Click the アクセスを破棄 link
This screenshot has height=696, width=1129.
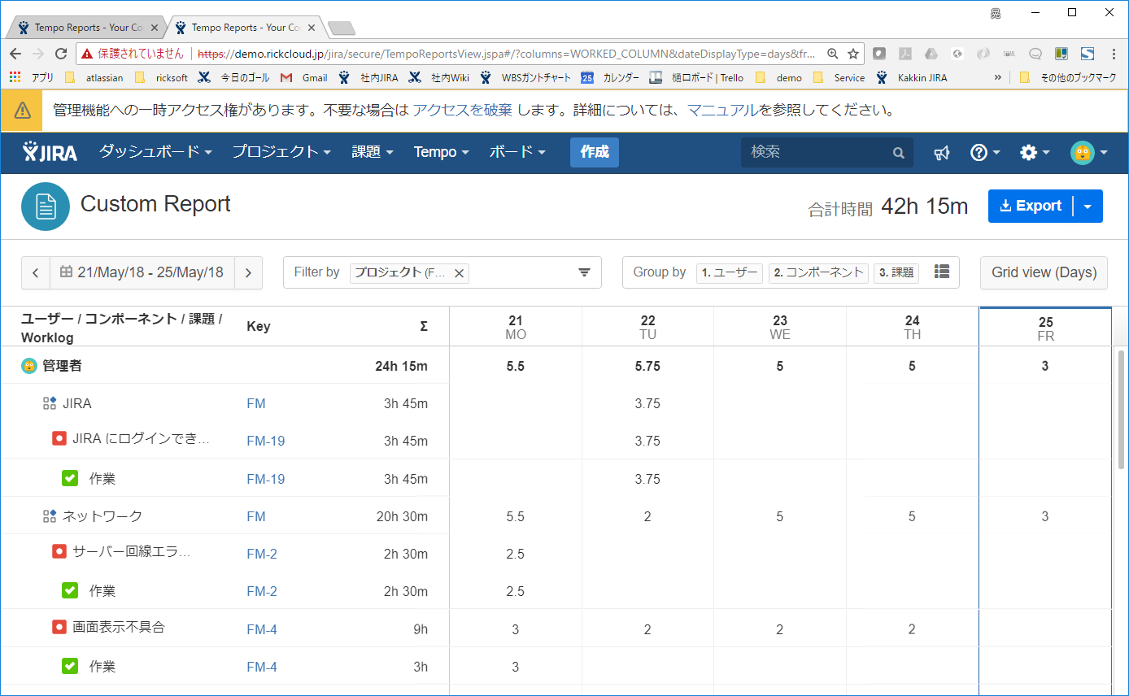click(x=462, y=111)
